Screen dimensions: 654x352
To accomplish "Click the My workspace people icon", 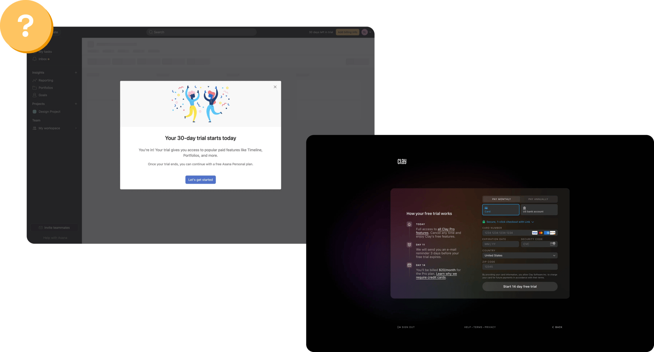I will [34, 128].
